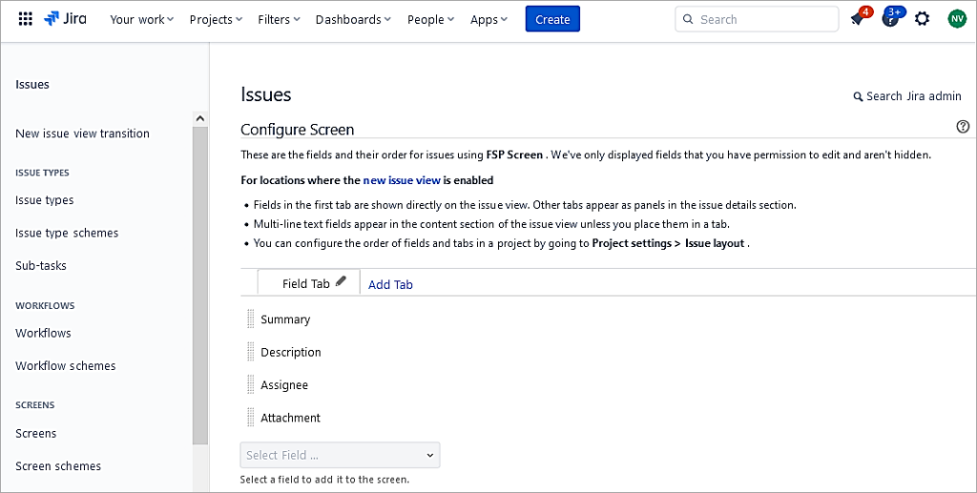Viewport: 977px width, 493px height.
Task: Click the Summary field row
Action: tap(285, 319)
